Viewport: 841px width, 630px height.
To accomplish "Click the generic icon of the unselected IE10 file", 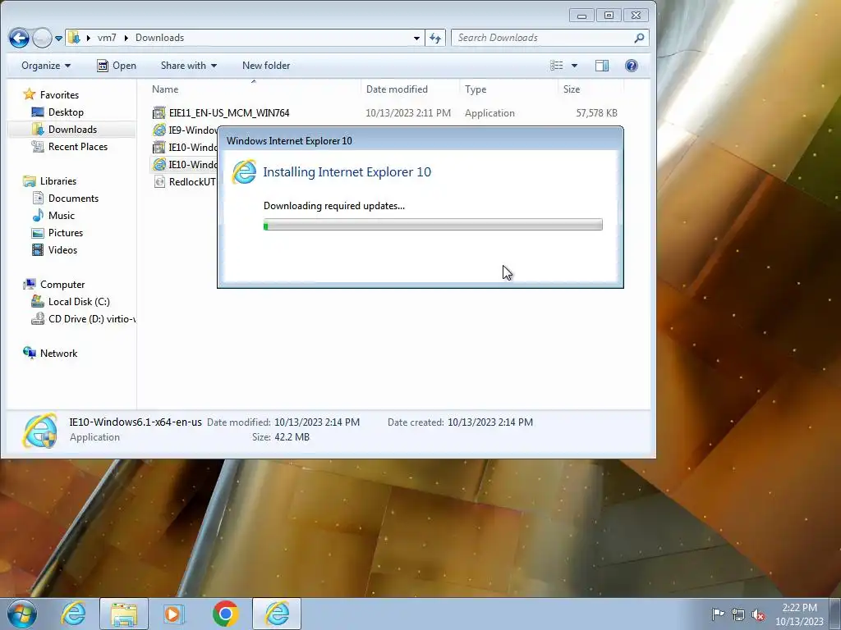I will [159, 147].
